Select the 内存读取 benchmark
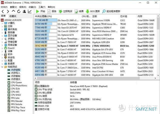160x114 pixels. (14, 70)
